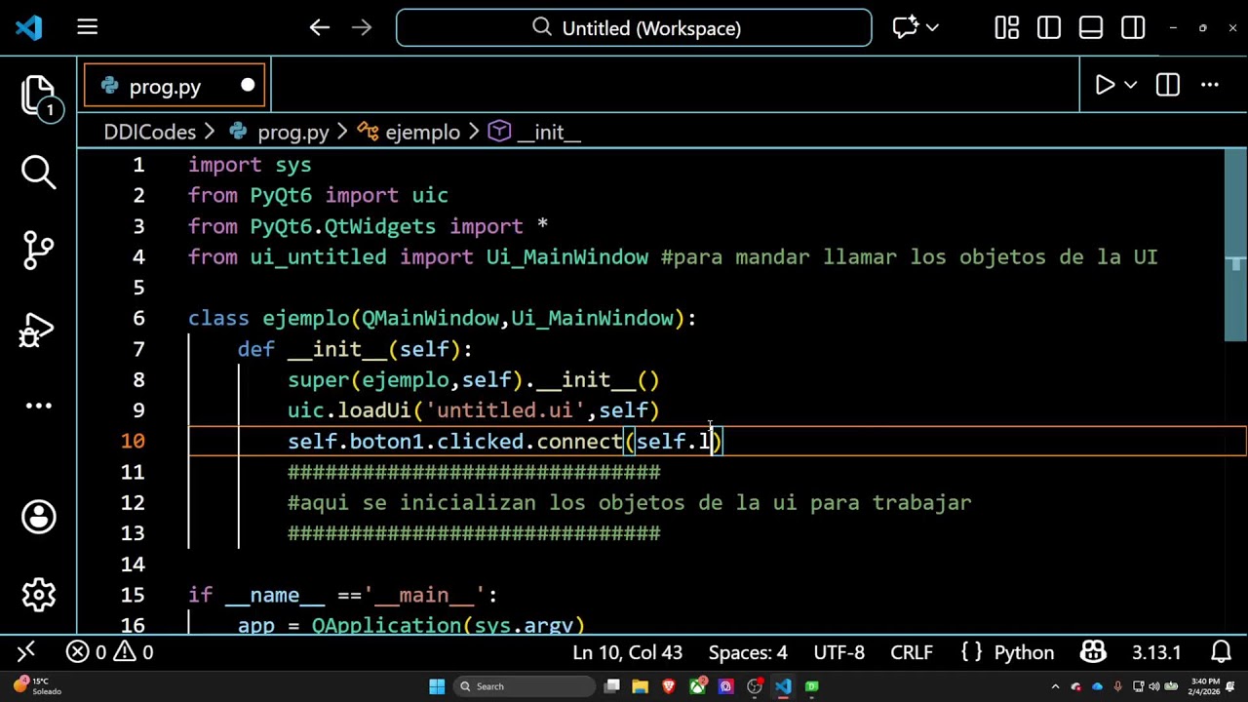Viewport: 1248px width, 702px height.
Task: Change indentation via Spaces: 4
Action: (x=748, y=652)
